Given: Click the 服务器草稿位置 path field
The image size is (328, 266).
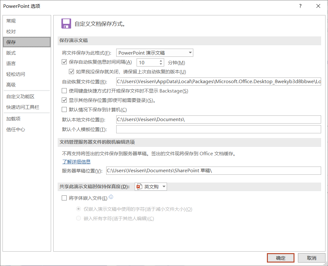Looking at the screenshot, I should coord(214,171).
